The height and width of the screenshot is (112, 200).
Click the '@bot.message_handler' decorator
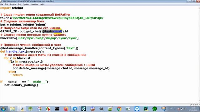pos(39,48)
